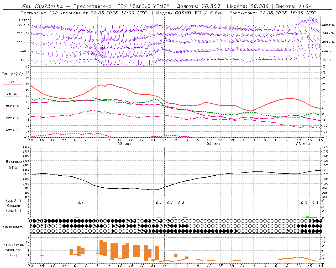Click the Ветер panel label
This screenshot has width=336, height=268.
click(24, 20)
